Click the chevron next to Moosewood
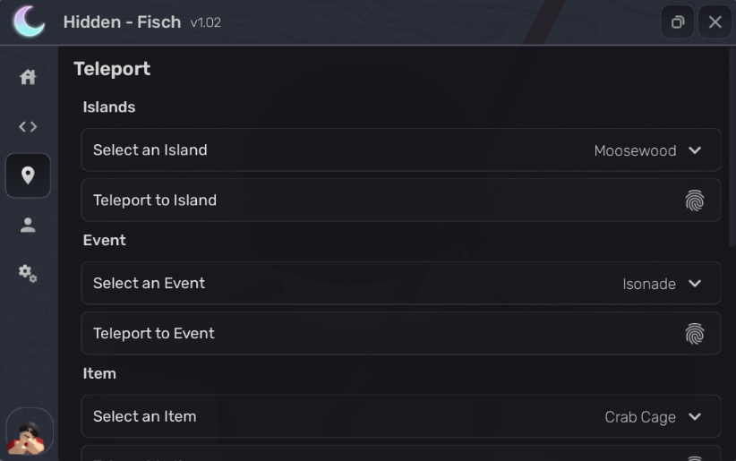 (x=695, y=150)
